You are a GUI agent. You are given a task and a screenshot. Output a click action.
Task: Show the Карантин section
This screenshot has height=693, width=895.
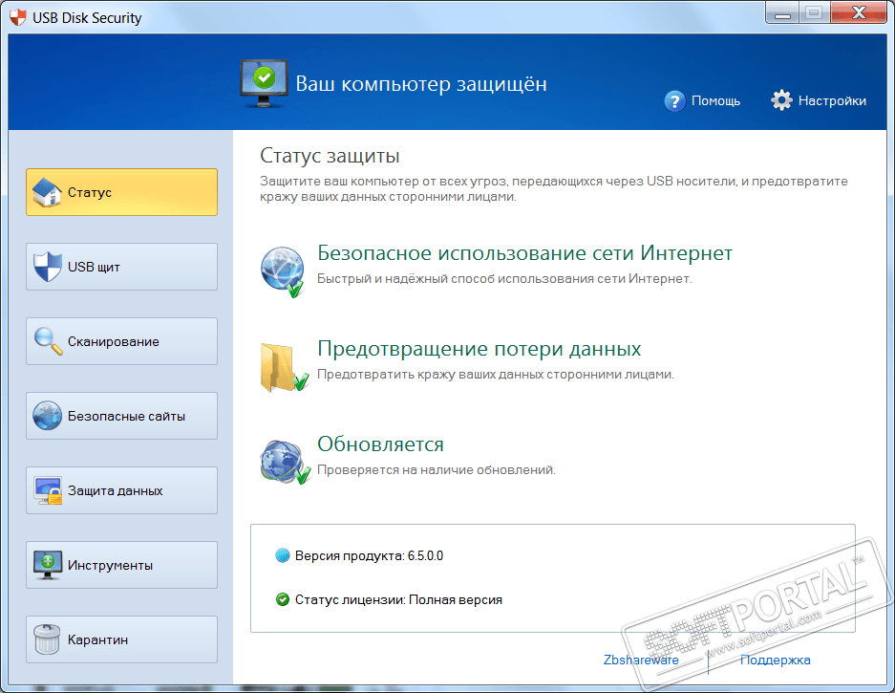(x=121, y=639)
